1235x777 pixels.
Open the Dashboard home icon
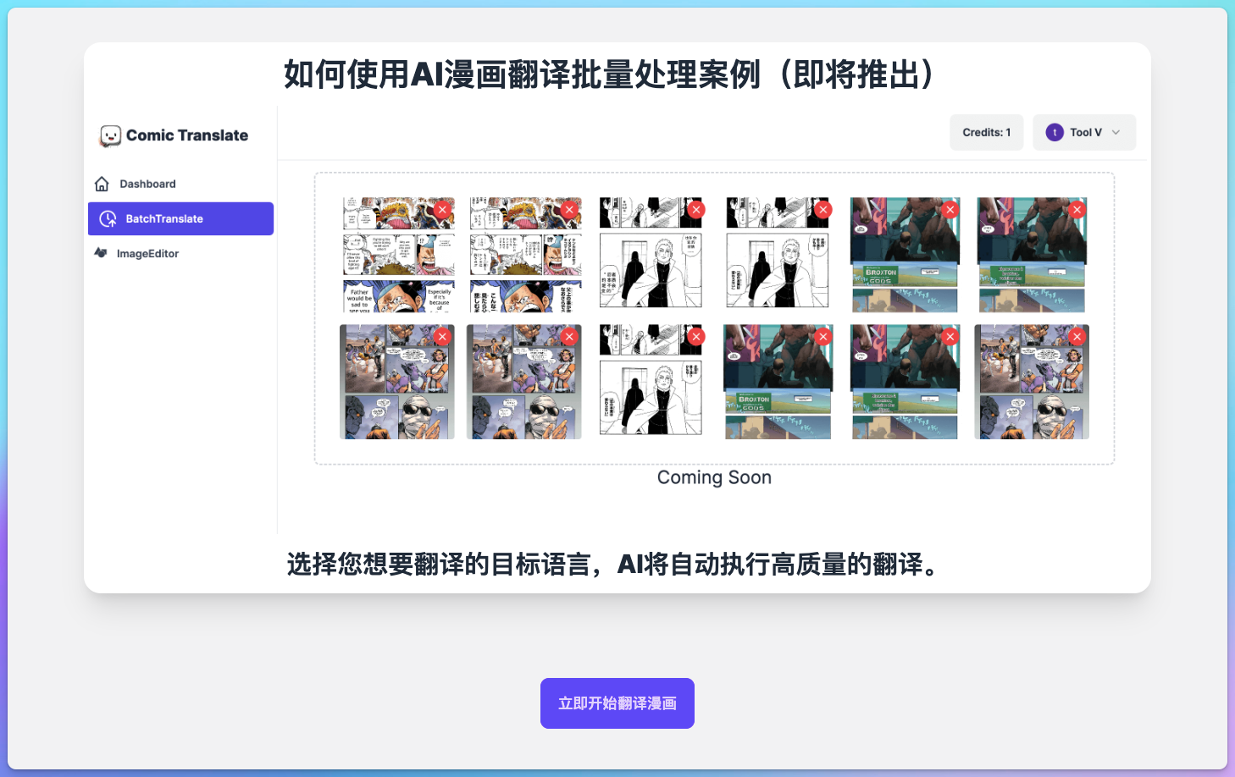pyautogui.click(x=102, y=184)
